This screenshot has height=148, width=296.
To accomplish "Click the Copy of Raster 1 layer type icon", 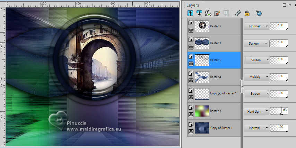I will click(191, 124).
